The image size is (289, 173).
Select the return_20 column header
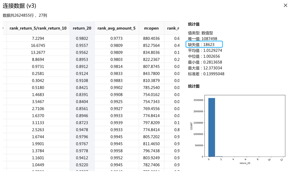(82, 28)
